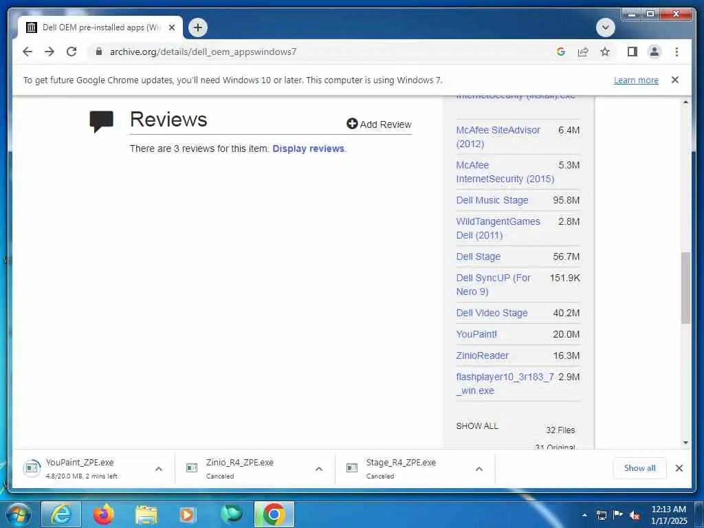704x528 pixels.
Task: Click the scrollbar up arrow
Action: [x=685, y=102]
